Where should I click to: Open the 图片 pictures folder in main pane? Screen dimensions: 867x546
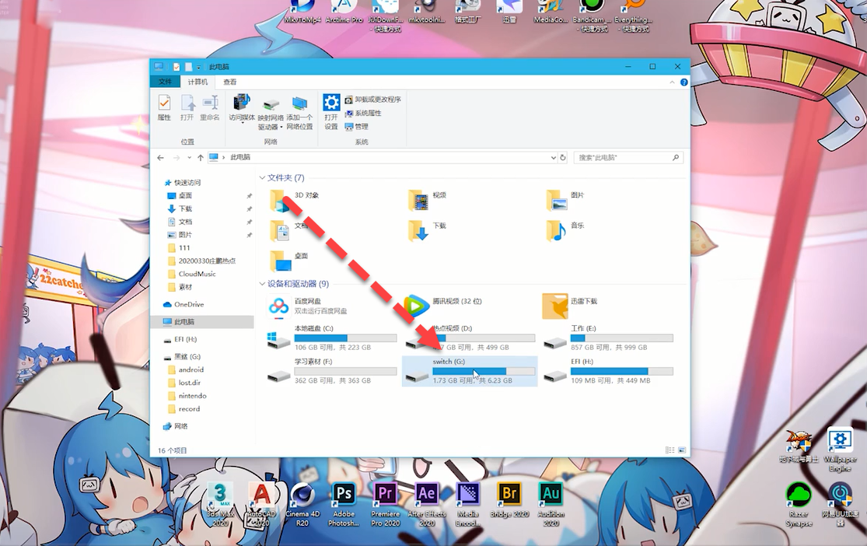point(565,200)
